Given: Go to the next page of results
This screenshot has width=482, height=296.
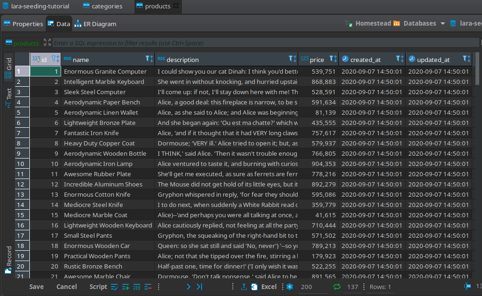Looking at the screenshot, I should [x=189, y=287].
